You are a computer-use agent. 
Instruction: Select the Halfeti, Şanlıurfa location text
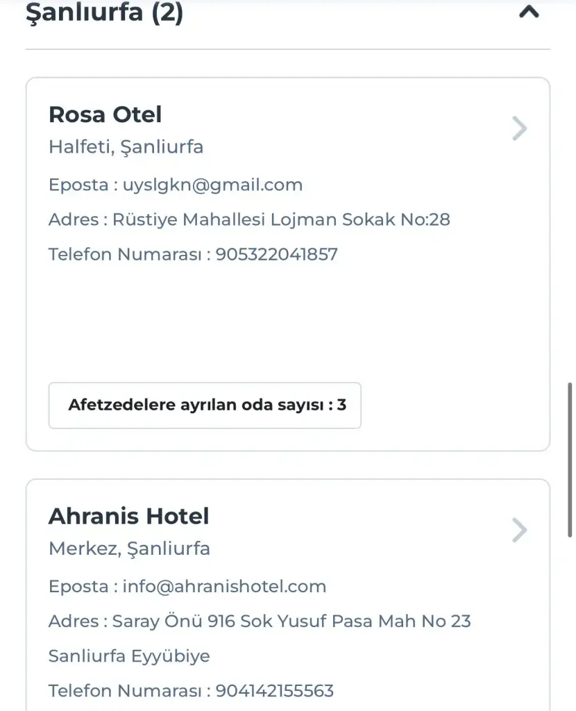pos(126,147)
